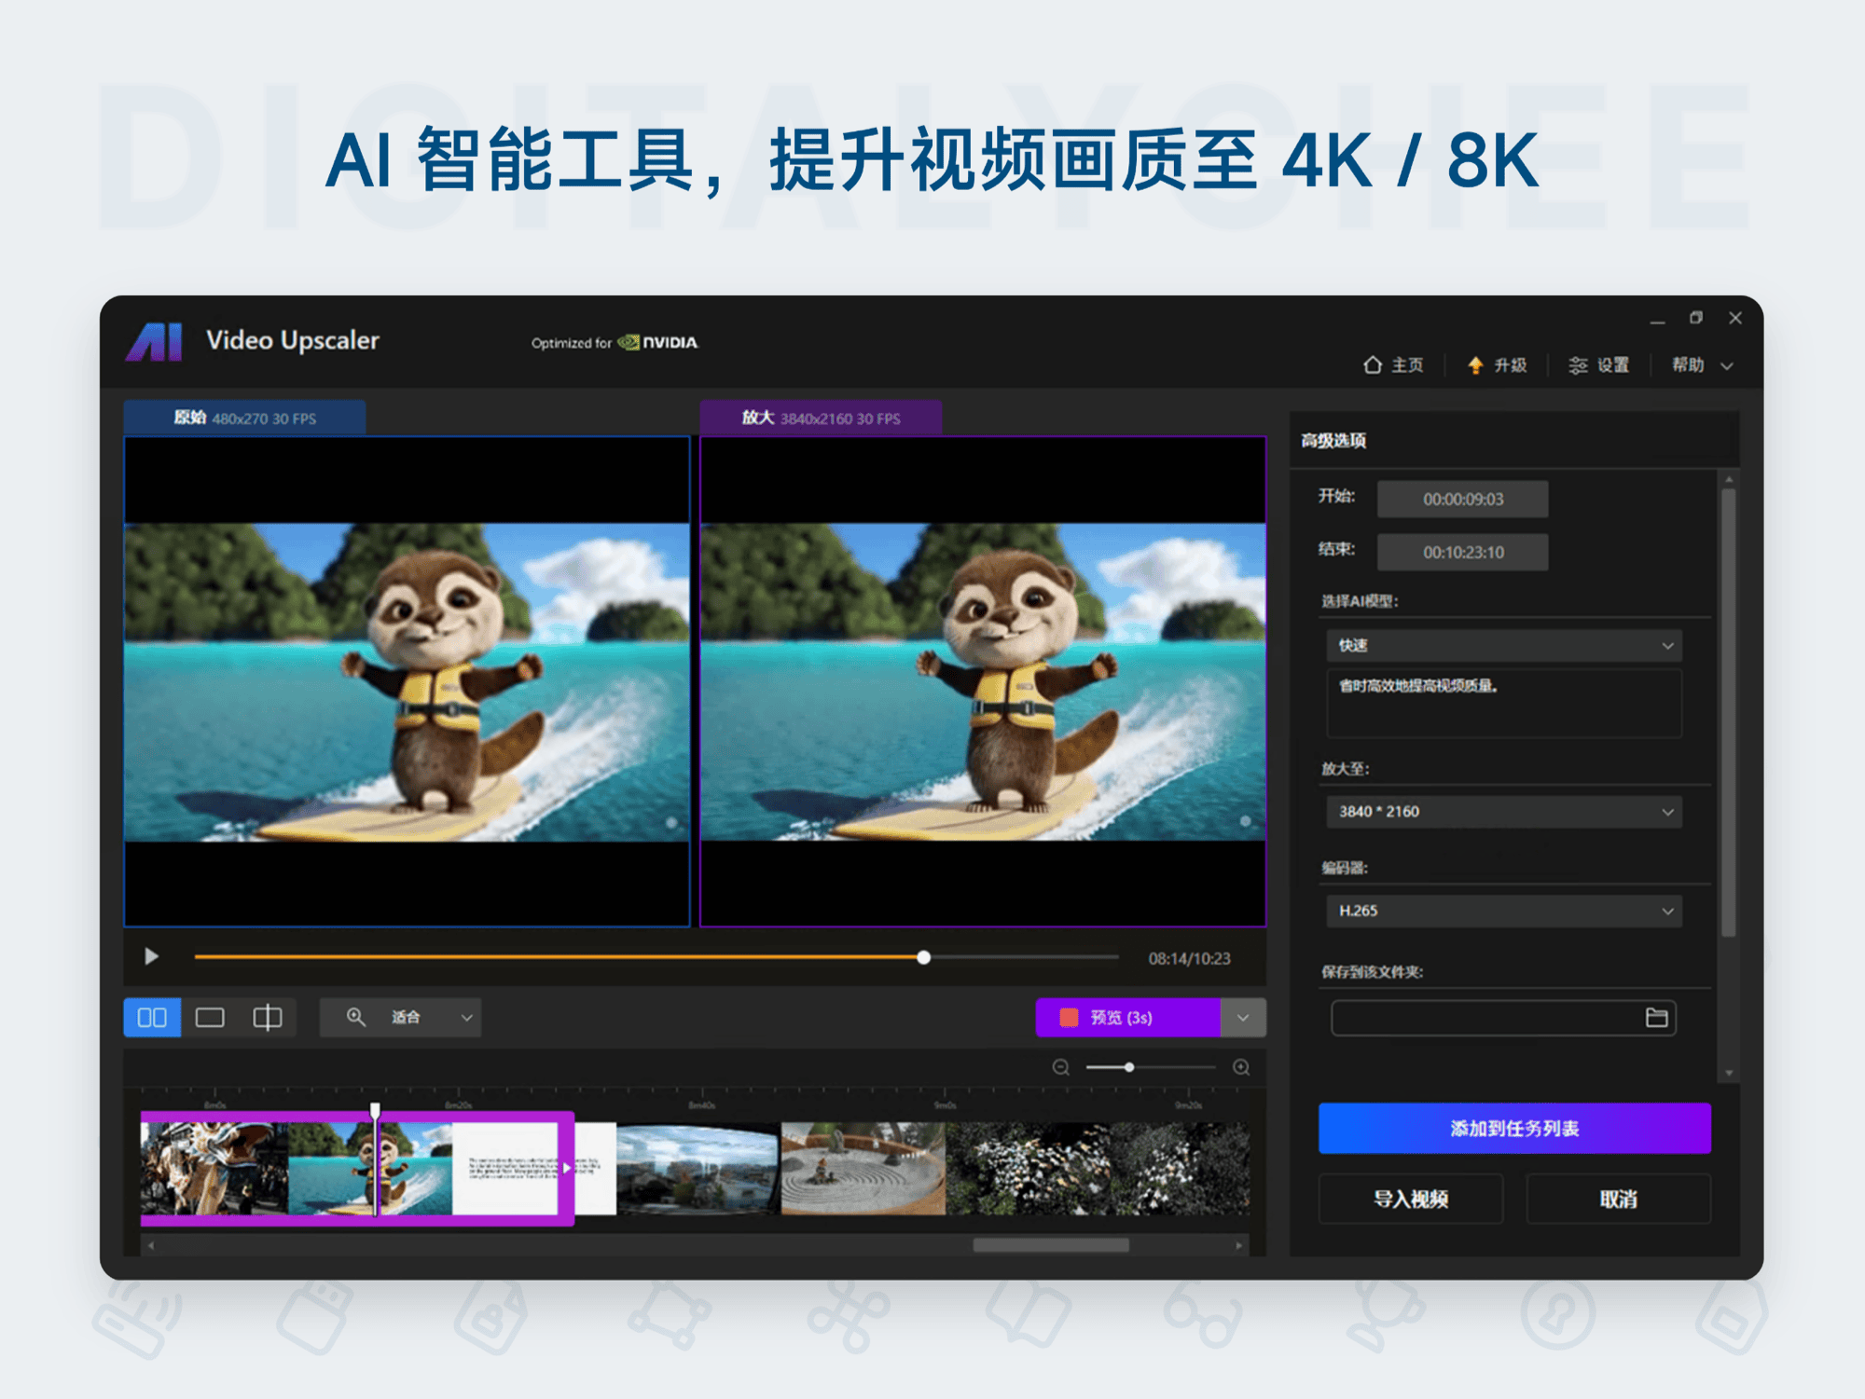Click the 取消 cancel button
The image size is (1865, 1399).
click(x=1618, y=1199)
